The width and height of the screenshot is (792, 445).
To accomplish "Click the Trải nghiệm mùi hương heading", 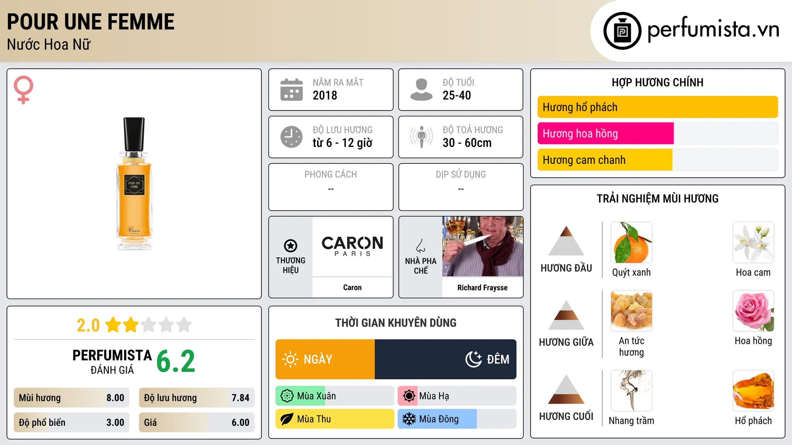I will [x=657, y=199].
